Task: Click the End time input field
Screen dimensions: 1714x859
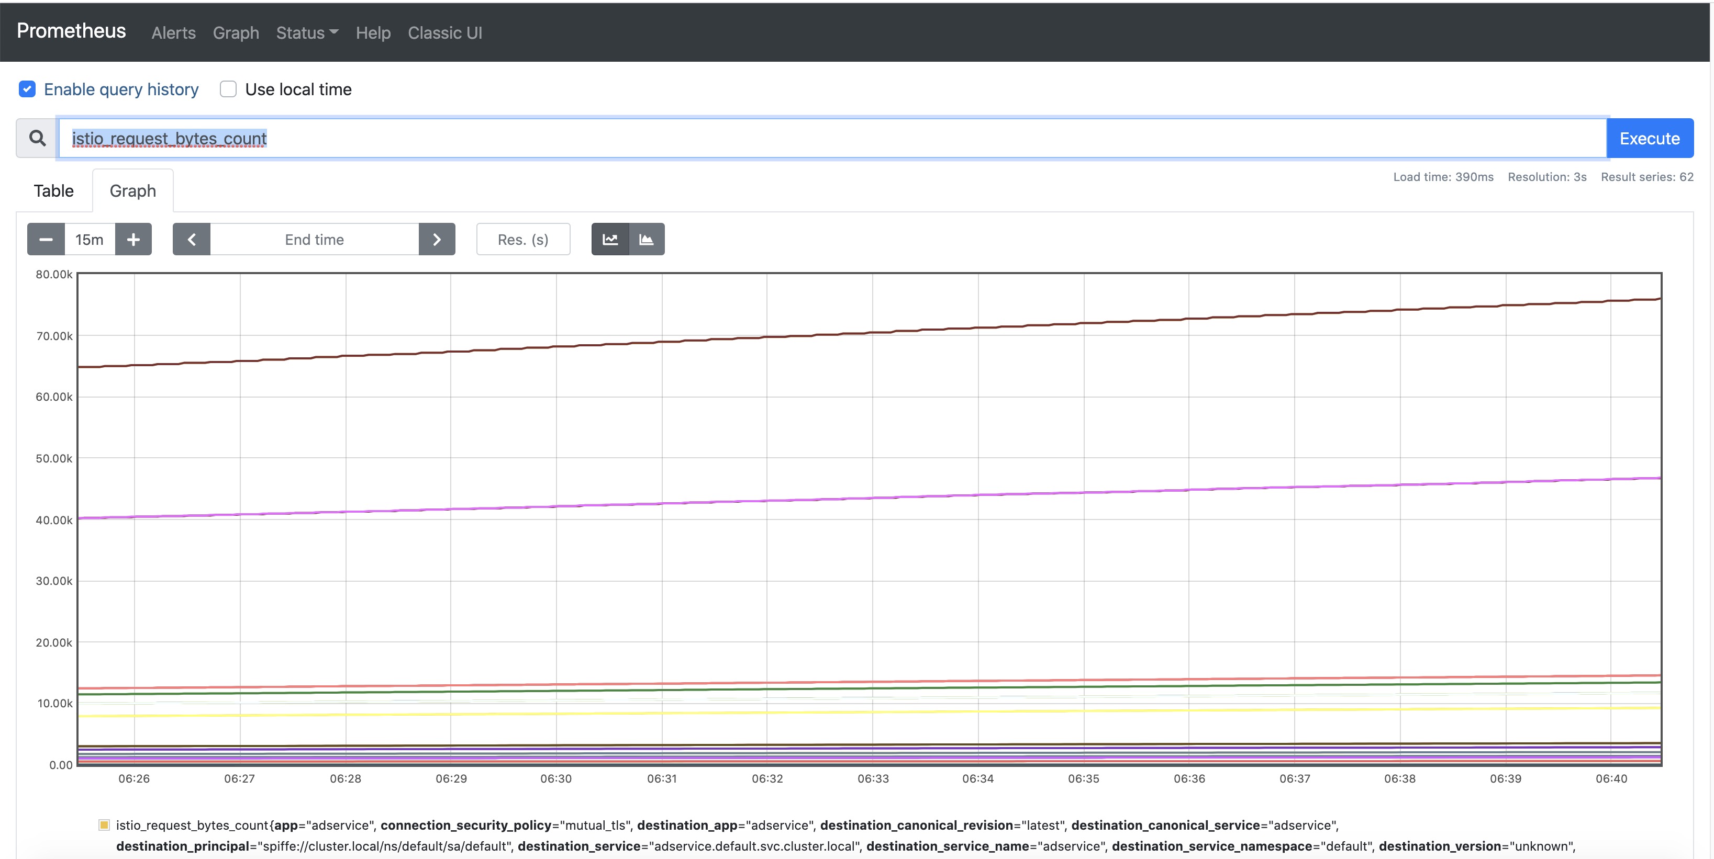Action: 314,240
